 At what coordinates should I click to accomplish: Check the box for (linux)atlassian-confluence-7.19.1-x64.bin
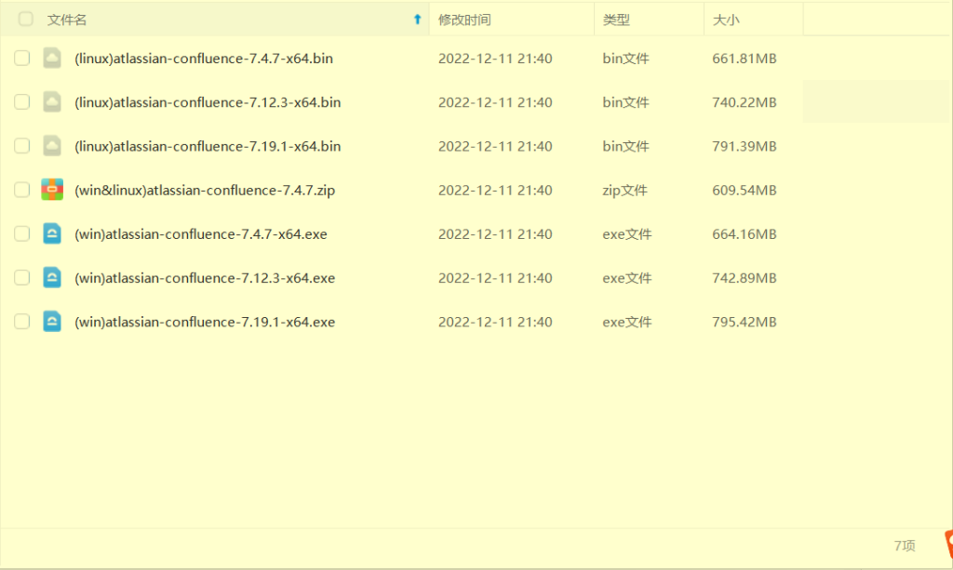point(22,146)
